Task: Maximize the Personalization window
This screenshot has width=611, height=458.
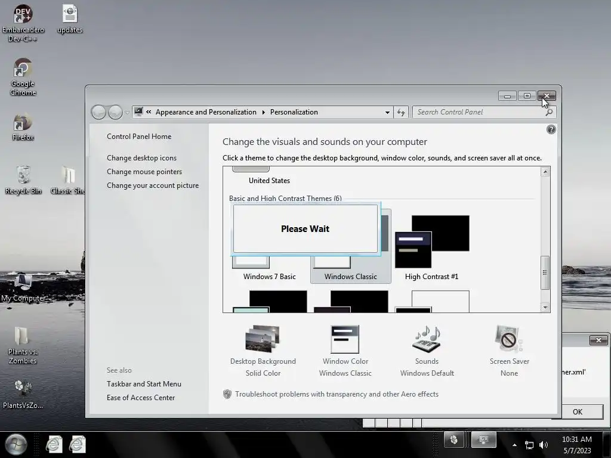Action: 527,96
